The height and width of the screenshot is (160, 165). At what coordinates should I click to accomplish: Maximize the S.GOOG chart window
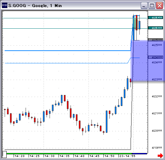click(152, 5)
